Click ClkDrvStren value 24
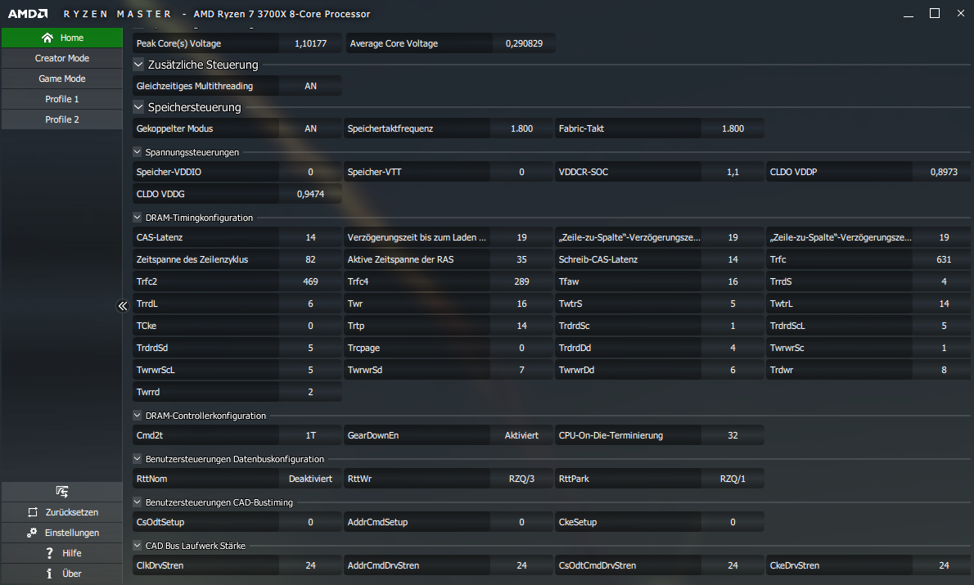974x585 pixels. [310, 565]
